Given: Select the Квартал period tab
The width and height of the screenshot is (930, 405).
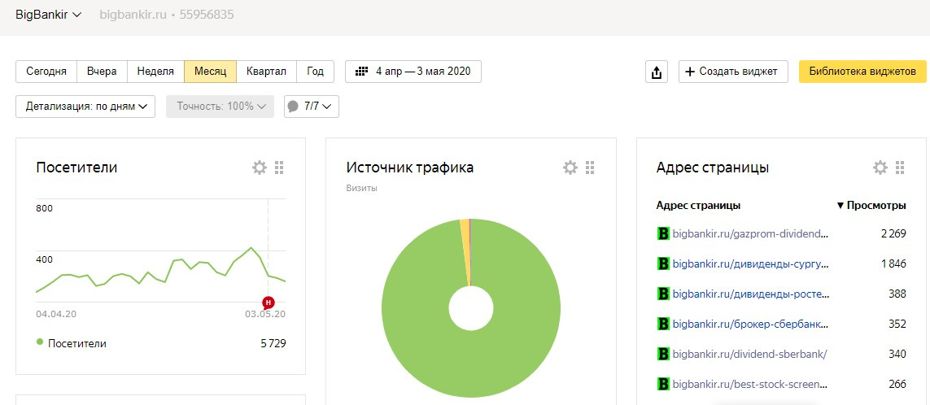Looking at the screenshot, I should [x=266, y=71].
